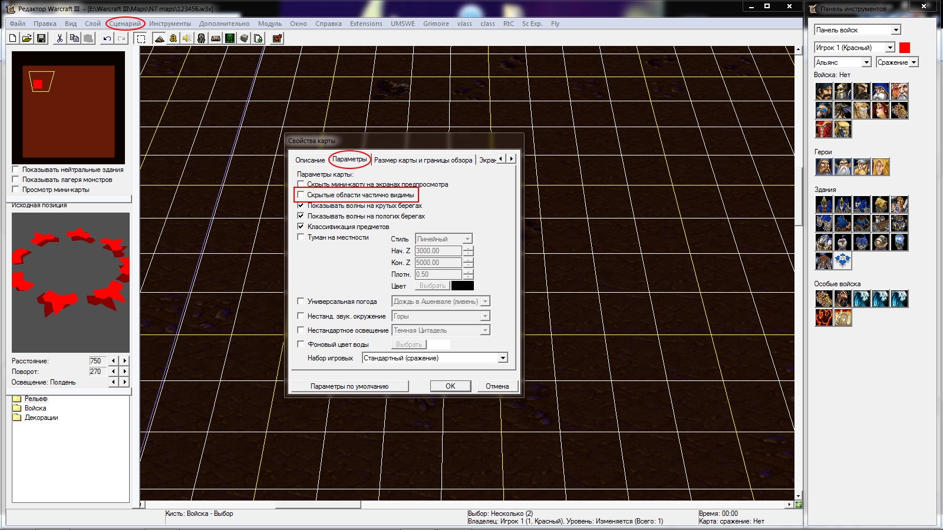Confirm map properties with OK

(x=450, y=386)
